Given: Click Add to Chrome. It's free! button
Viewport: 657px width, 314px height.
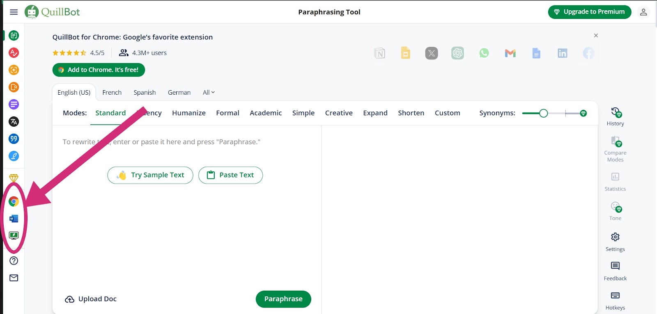Looking at the screenshot, I should [x=99, y=70].
